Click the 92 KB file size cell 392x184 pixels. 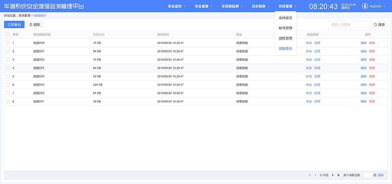pos(97,76)
